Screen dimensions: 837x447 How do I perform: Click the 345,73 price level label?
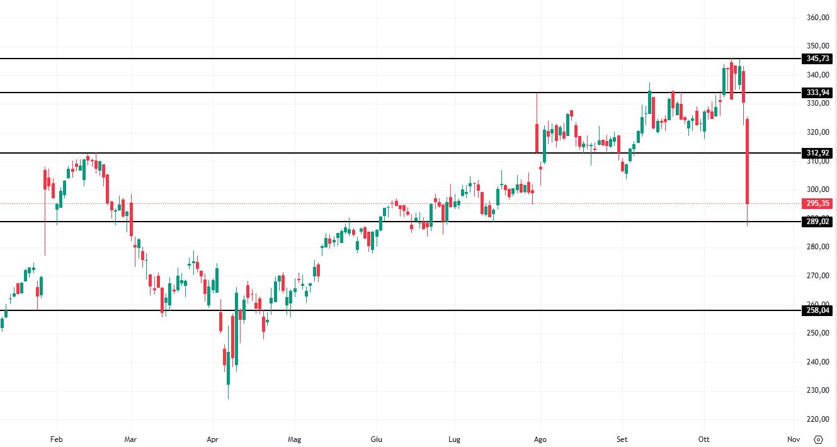[818, 59]
